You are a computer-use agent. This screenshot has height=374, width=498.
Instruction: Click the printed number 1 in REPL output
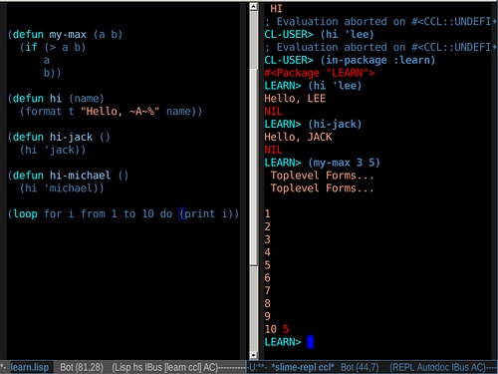tap(267, 213)
